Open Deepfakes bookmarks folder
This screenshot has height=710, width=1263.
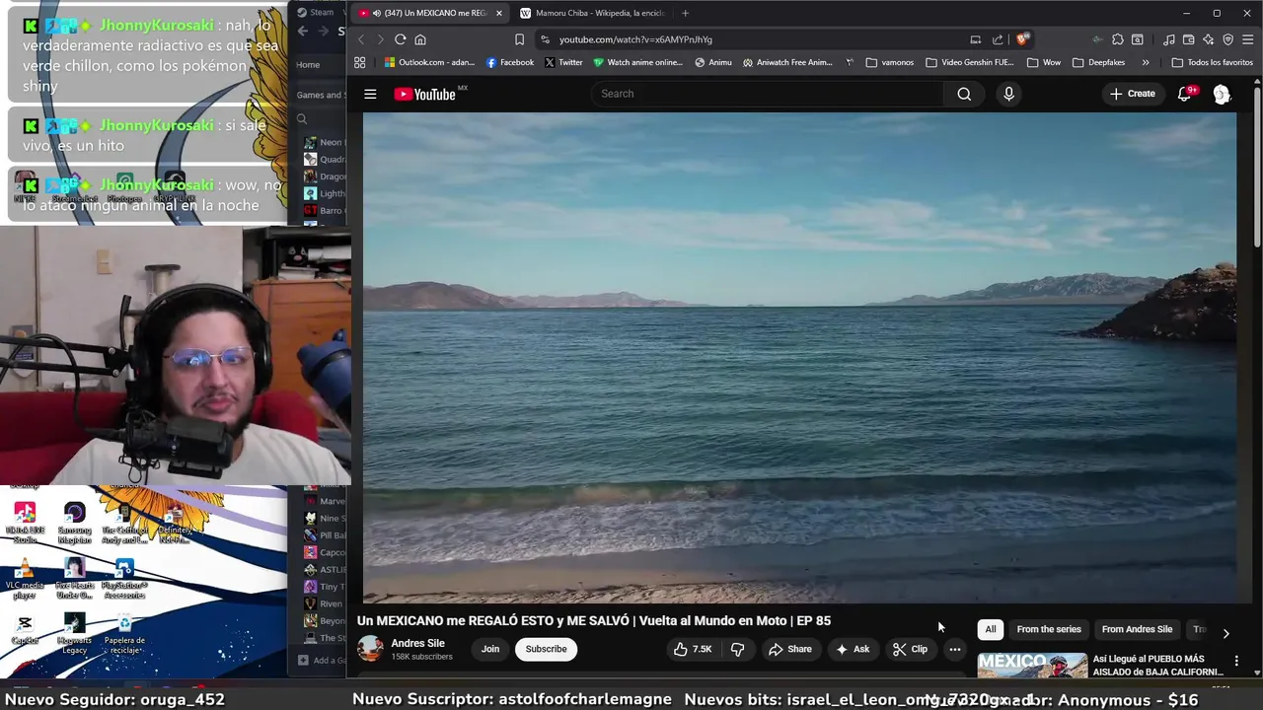[x=1098, y=62]
